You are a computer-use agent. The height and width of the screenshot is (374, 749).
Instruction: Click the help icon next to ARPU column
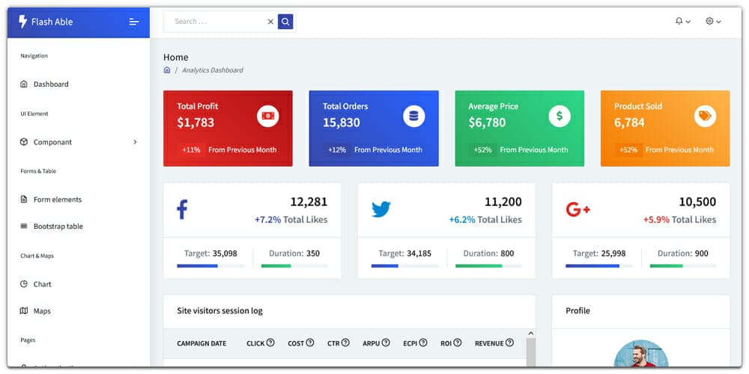click(386, 343)
